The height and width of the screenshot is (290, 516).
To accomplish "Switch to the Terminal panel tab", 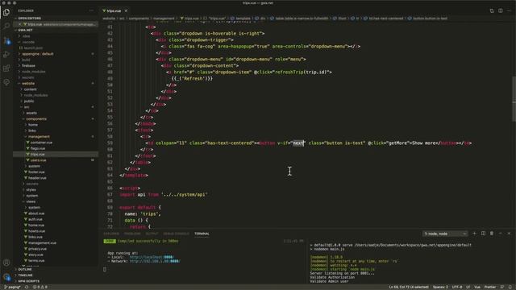I will point(202,234).
